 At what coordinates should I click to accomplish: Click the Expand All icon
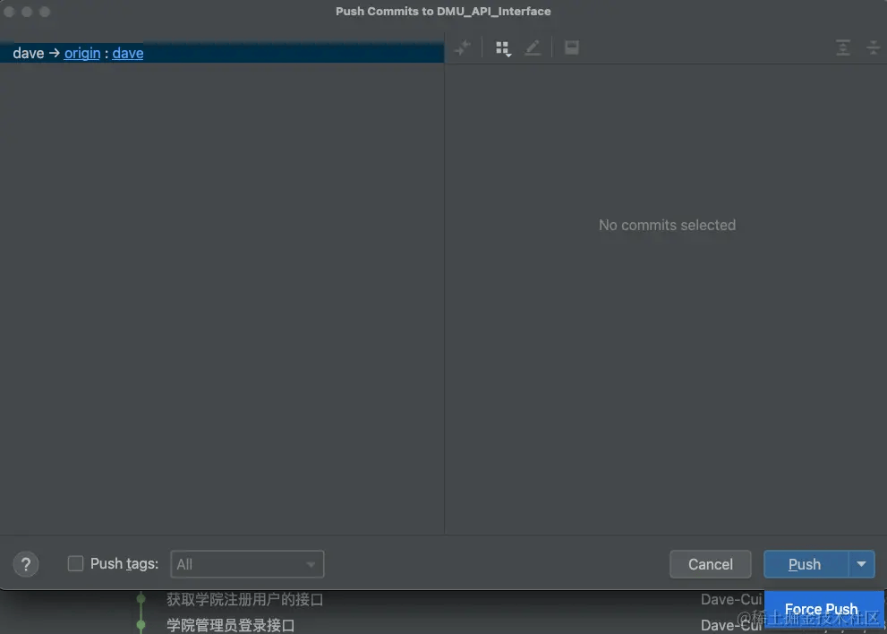pyautogui.click(x=843, y=48)
